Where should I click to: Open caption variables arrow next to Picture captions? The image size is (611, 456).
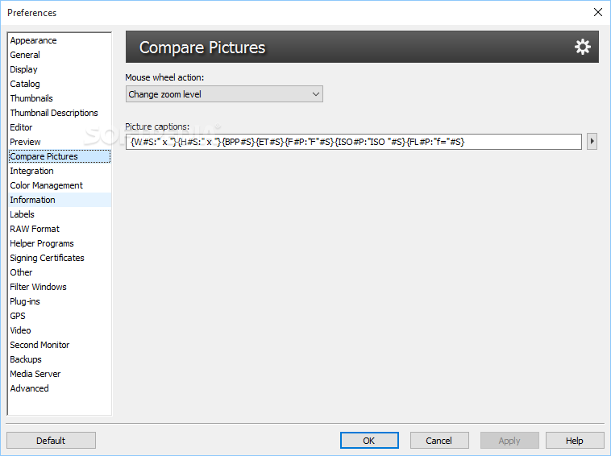(592, 141)
